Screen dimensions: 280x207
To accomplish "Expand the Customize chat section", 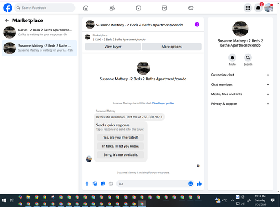I will tap(240, 75).
